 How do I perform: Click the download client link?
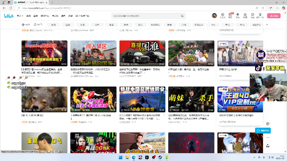click(x=83, y=16)
